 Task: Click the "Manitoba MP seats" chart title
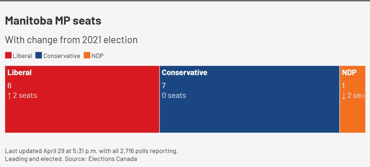pyautogui.click(x=53, y=21)
